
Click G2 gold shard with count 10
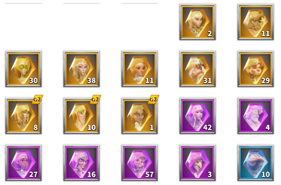(x=82, y=116)
